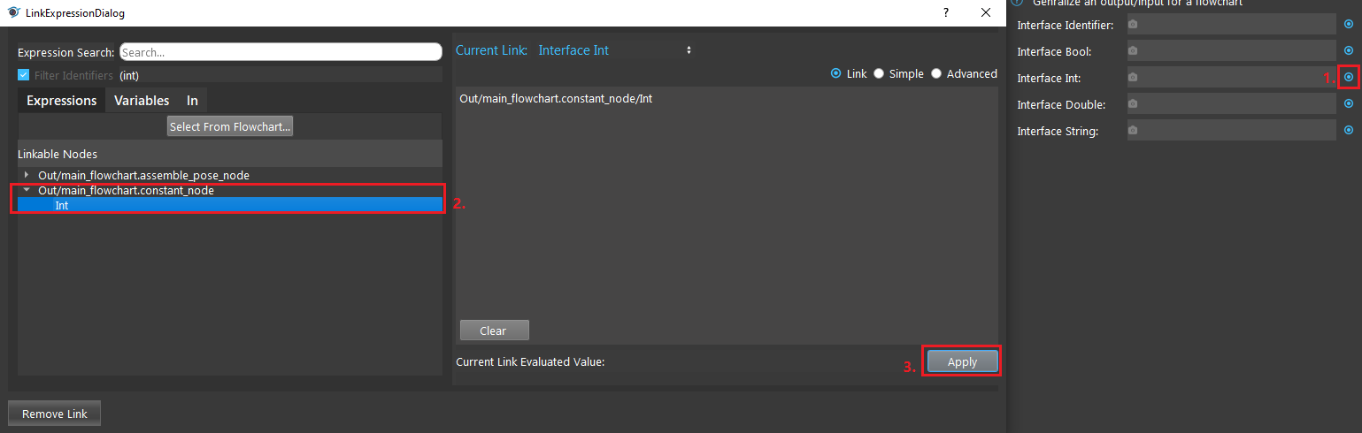The image size is (1362, 433).
Task: Select the Advanced radio button
Action: [x=936, y=74]
